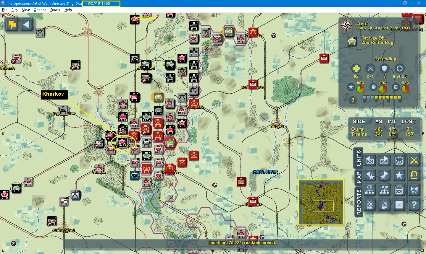Open the Options menu

click(40, 9)
